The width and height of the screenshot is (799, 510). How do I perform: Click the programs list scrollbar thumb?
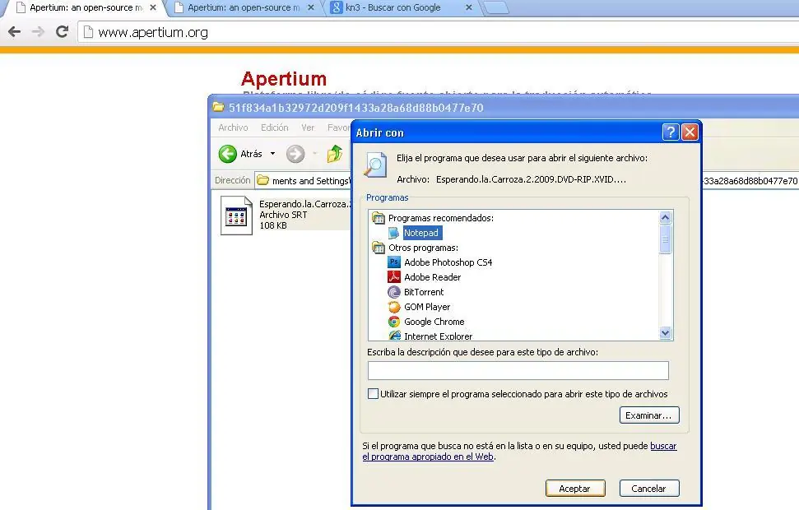[665, 239]
